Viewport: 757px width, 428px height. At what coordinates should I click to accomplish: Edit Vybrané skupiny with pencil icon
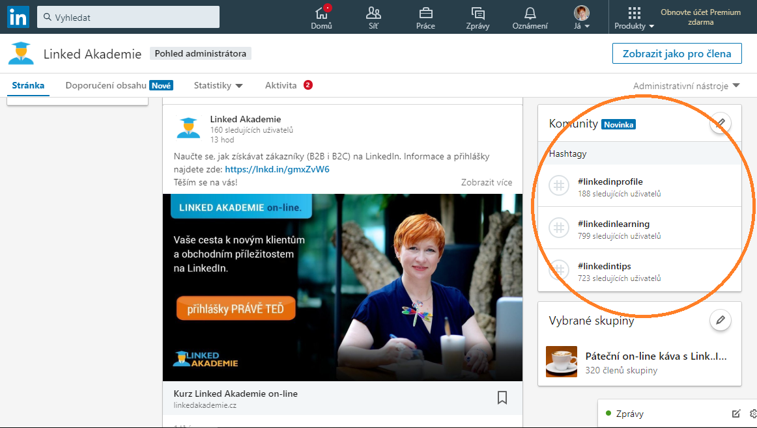pyautogui.click(x=721, y=320)
